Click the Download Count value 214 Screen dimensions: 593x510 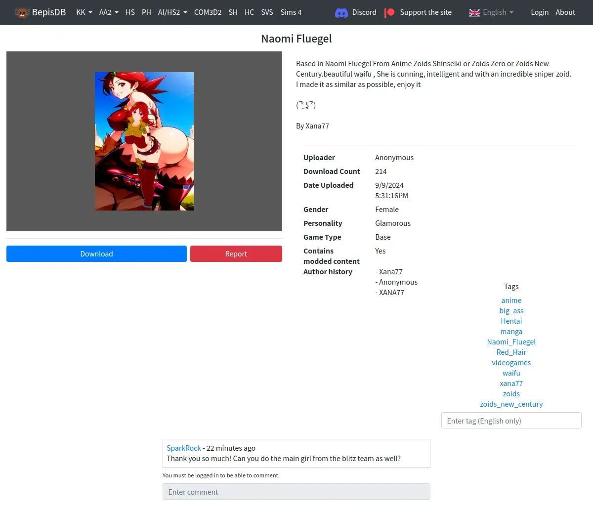point(381,171)
